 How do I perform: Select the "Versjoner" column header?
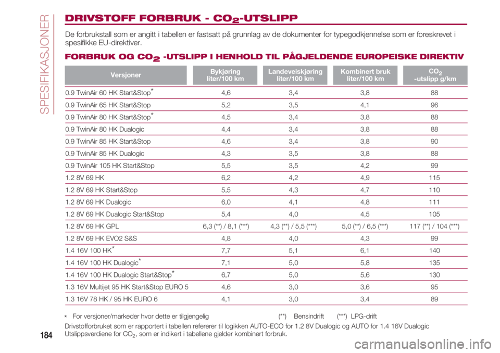coord(126,75)
